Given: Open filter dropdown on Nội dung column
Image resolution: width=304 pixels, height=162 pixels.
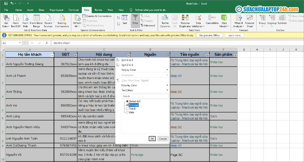Looking at the screenshot, I should point(128,55).
